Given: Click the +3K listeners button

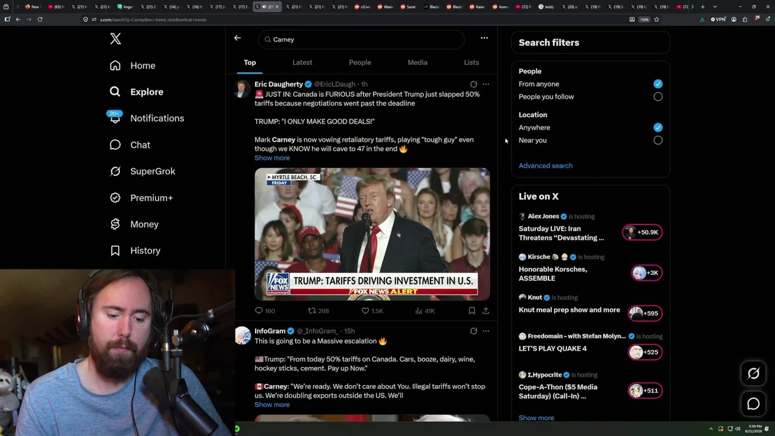Looking at the screenshot, I should coord(647,273).
